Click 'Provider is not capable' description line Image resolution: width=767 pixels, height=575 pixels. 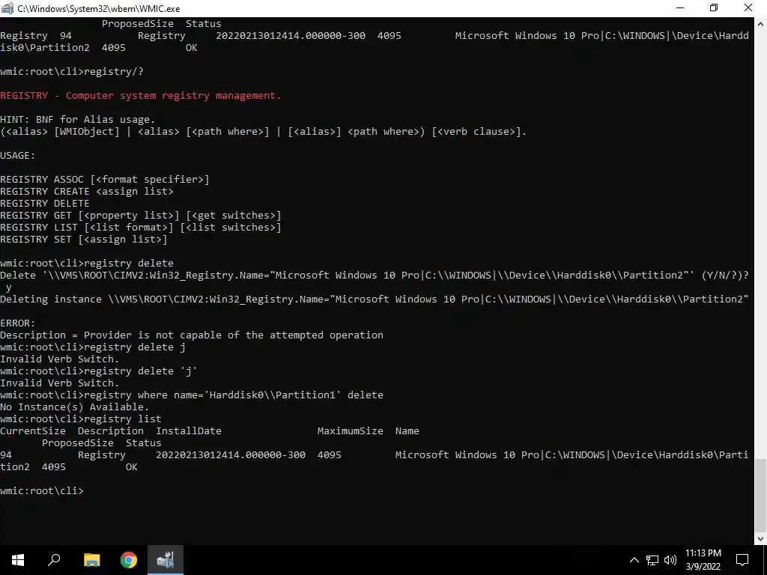(192, 335)
